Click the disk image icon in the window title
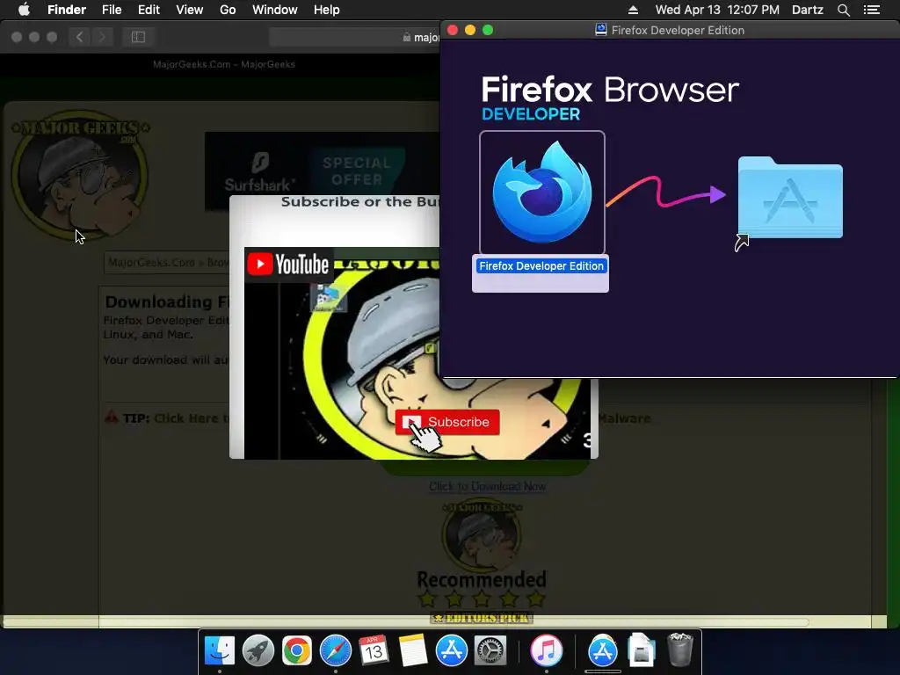 (x=601, y=30)
